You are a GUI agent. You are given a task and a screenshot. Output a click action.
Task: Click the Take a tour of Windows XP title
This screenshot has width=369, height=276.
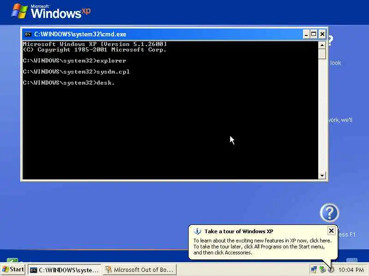click(238, 231)
